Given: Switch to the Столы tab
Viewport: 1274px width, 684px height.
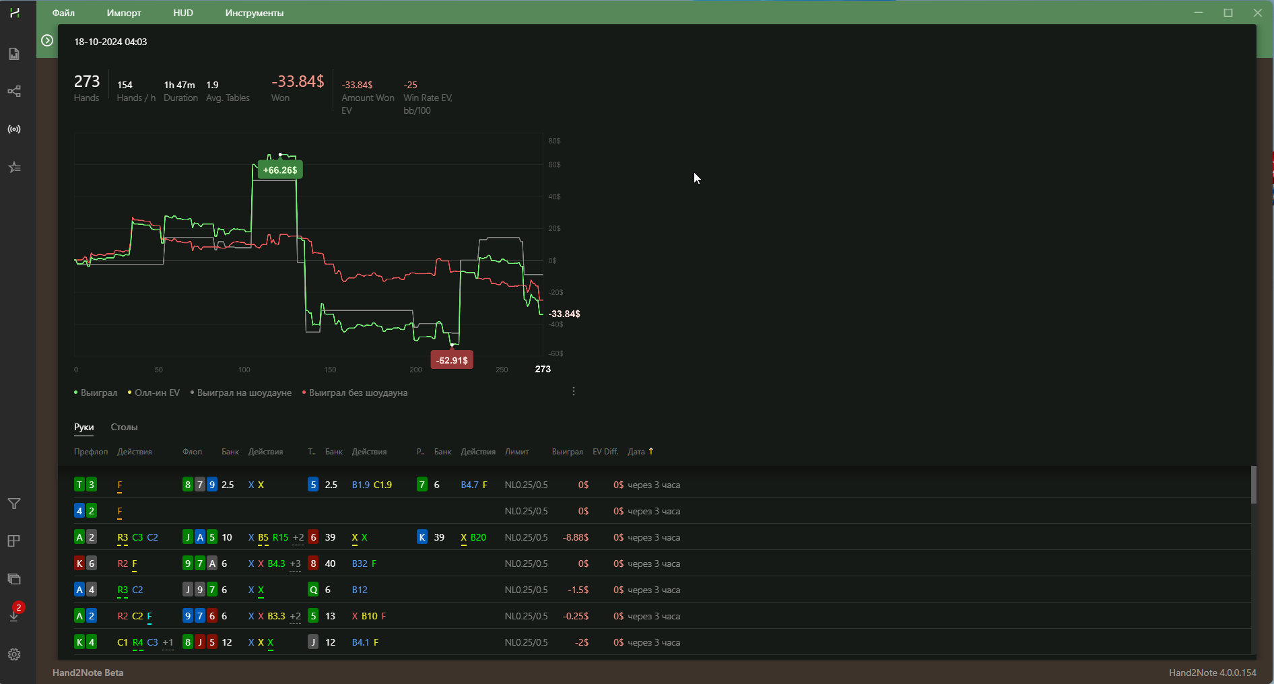Looking at the screenshot, I should [124, 427].
